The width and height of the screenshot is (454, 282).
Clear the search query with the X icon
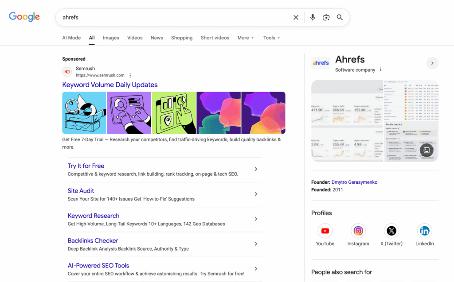tap(296, 17)
